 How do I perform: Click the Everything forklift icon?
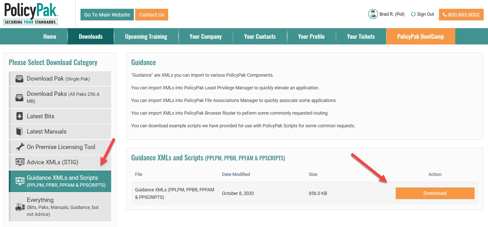click(20, 207)
